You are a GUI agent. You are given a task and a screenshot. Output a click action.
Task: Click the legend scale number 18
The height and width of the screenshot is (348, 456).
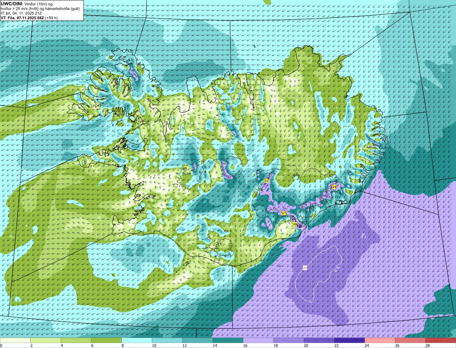pyautogui.click(x=275, y=346)
